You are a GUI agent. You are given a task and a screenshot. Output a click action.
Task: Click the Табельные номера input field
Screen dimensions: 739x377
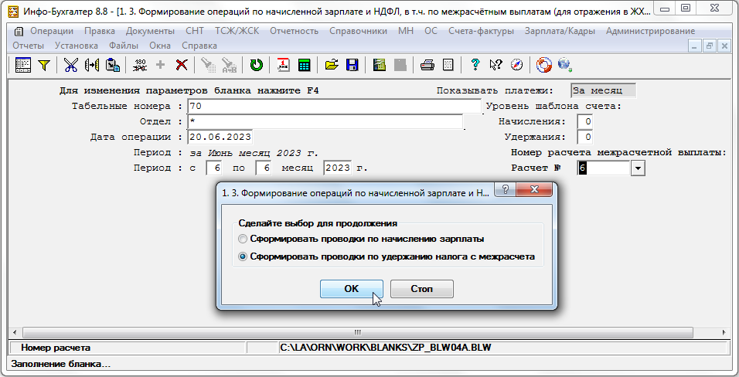point(335,106)
